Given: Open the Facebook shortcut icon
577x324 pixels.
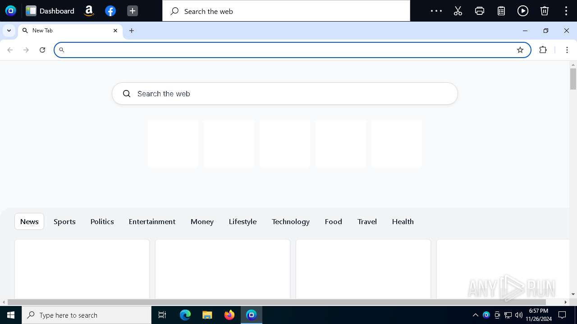Looking at the screenshot, I should click(x=110, y=11).
